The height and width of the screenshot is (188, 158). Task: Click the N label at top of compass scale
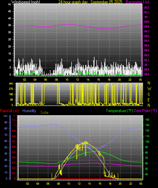(x=149, y=83)
